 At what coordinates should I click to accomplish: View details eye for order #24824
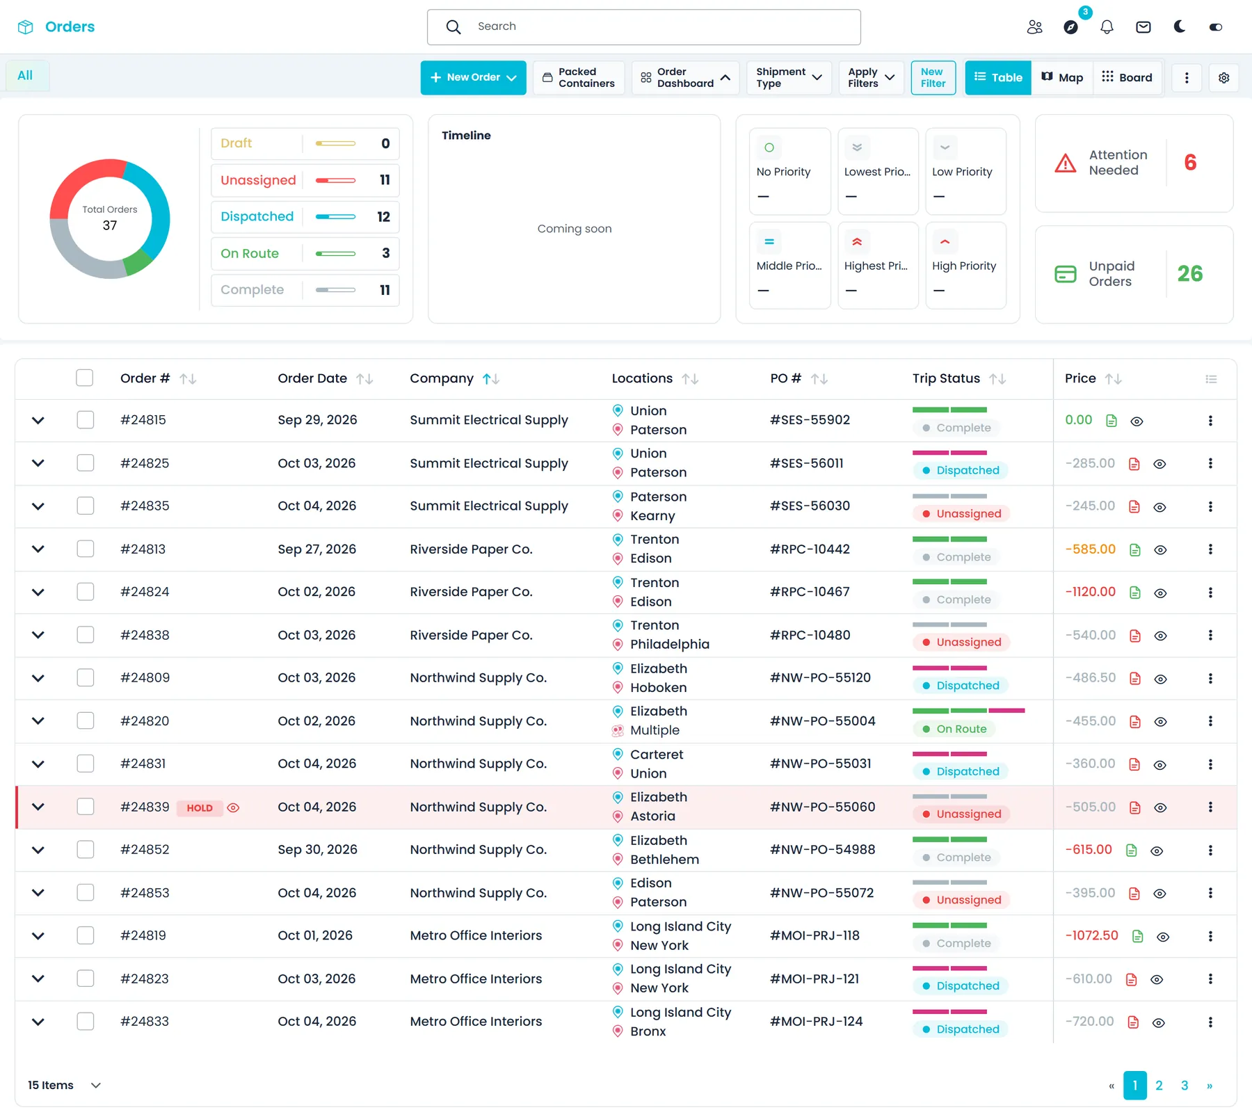[1160, 593]
